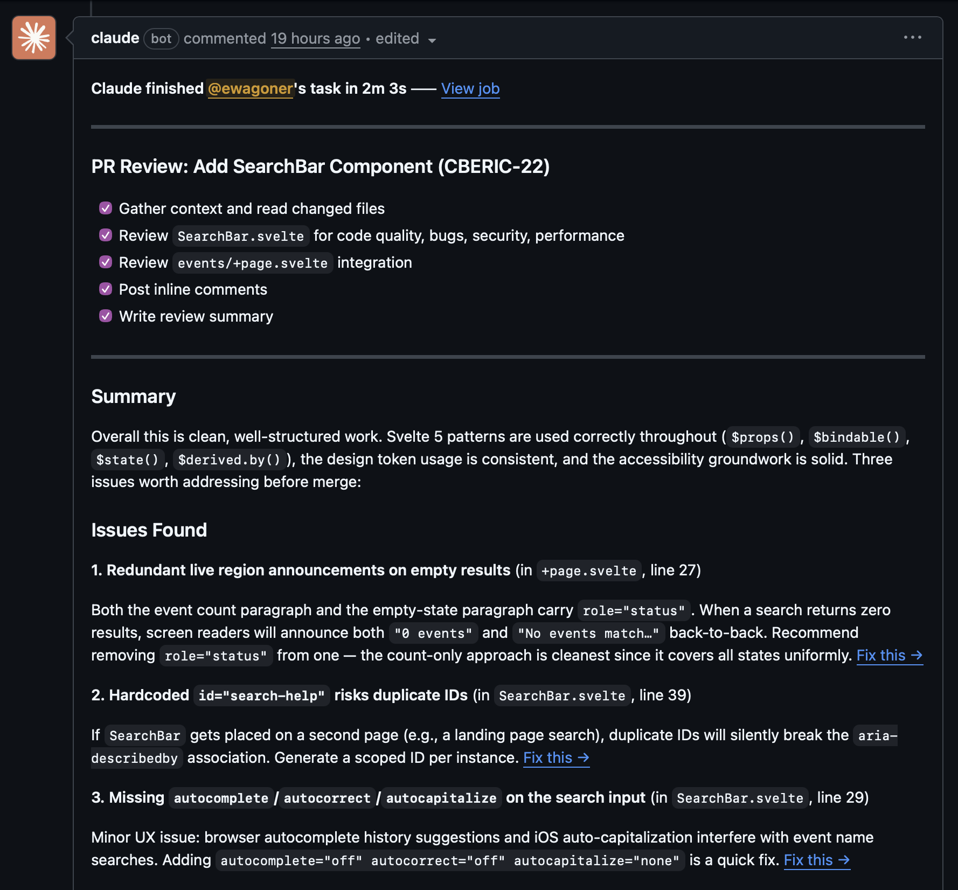Click the Claude bot avatar
Viewport: 958px width, 890px height.
pyautogui.click(x=33, y=38)
